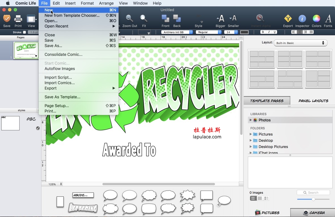335x217 pixels.
Task: Click the Export toolbar icon
Action: tap(288, 19)
